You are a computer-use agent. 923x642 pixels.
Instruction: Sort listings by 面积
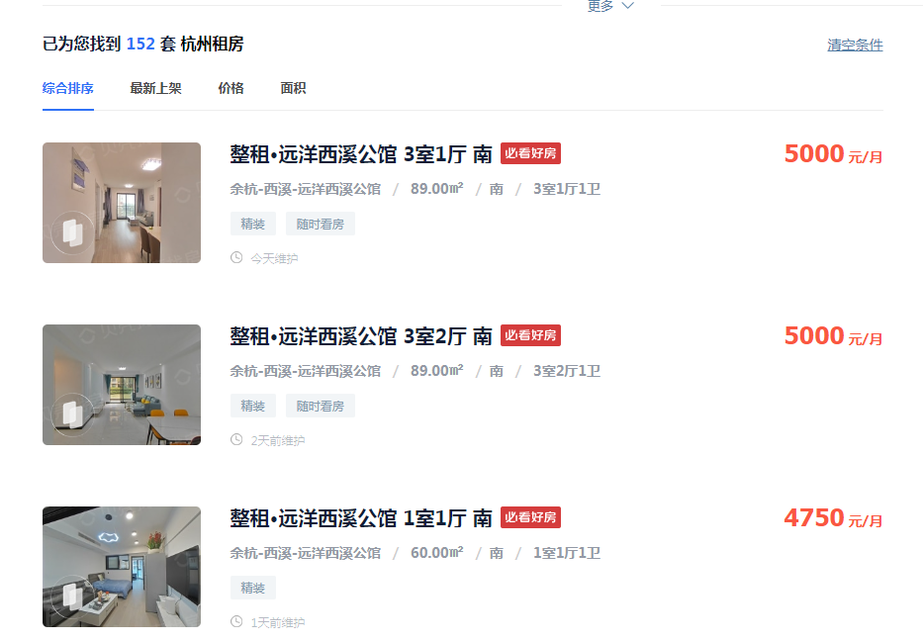[x=293, y=88]
